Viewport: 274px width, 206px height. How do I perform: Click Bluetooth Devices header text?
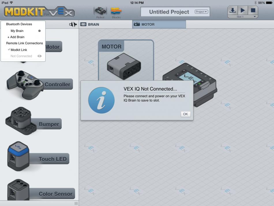click(x=19, y=24)
